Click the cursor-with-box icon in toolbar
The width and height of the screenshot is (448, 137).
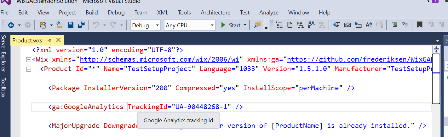pos(358,25)
